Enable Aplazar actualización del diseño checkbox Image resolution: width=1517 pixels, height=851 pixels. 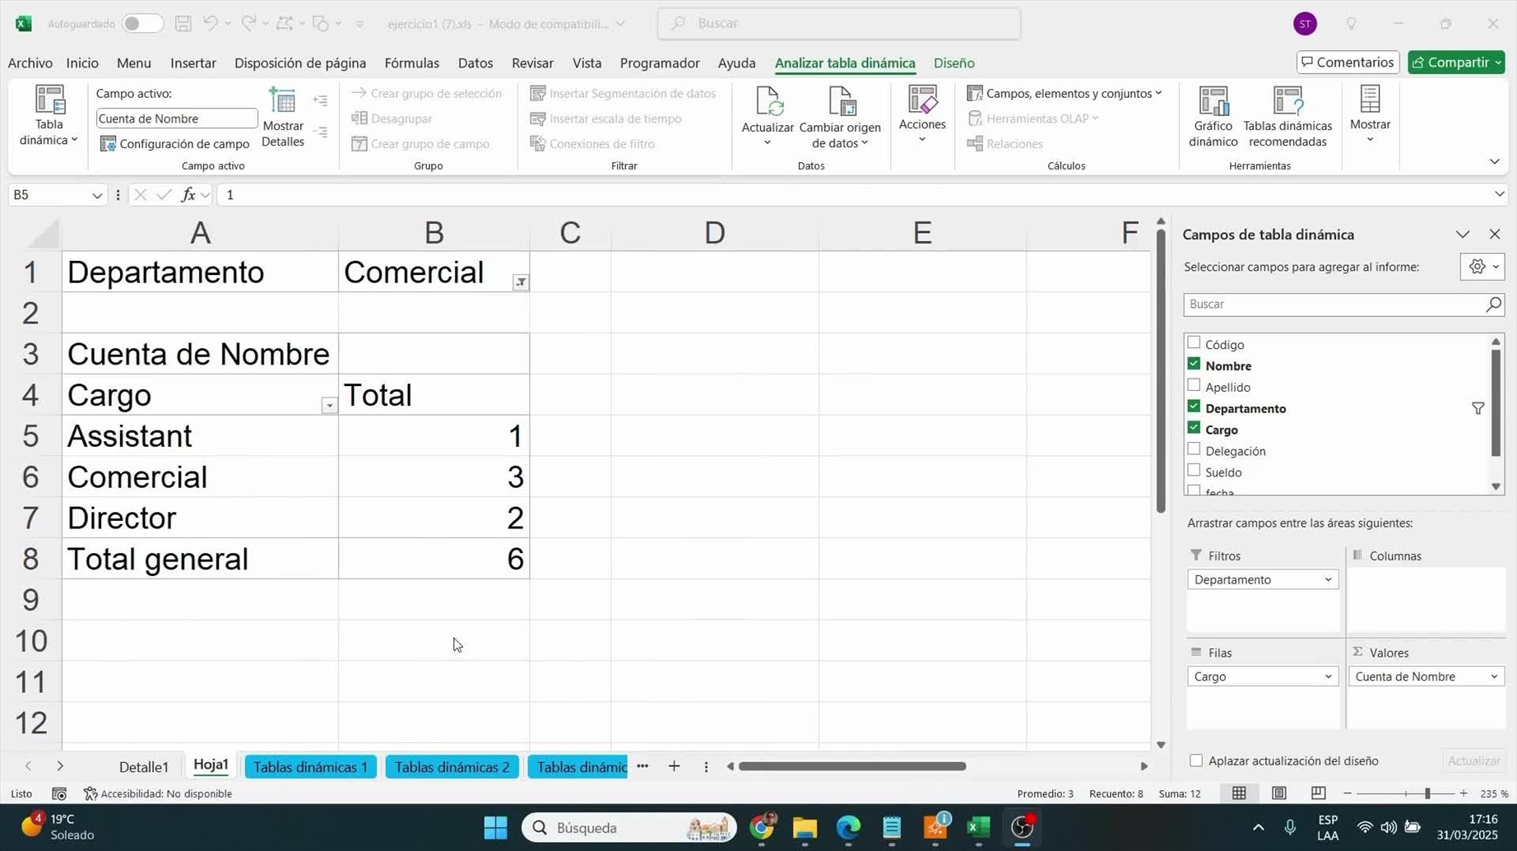pyautogui.click(x=1196, y=760)
